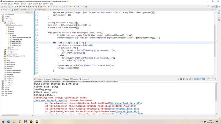Open the Debug button dropdown arrow
221x124 pixels.
coord(18,7)
